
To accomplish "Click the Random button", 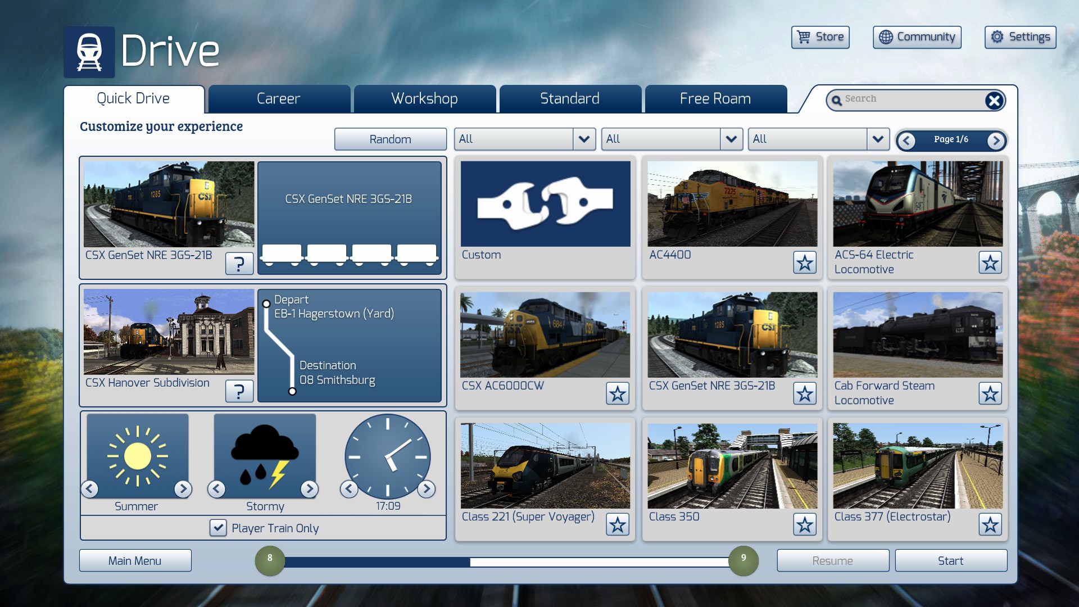I will pyautogui.click(x=391, y=139).
